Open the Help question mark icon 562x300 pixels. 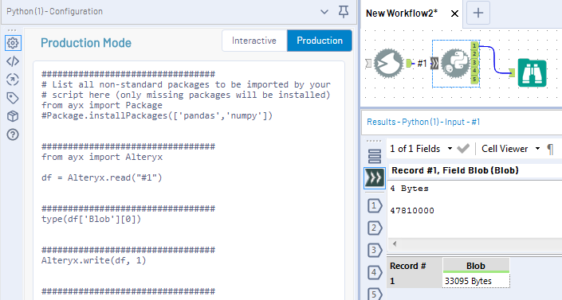tap(13, 134)
